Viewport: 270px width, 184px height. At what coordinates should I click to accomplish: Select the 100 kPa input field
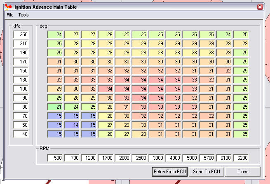pos(21,89)
